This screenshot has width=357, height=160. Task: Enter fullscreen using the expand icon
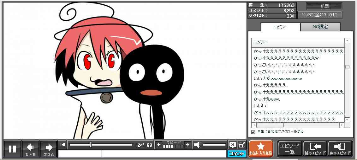(x=242, y=145)
